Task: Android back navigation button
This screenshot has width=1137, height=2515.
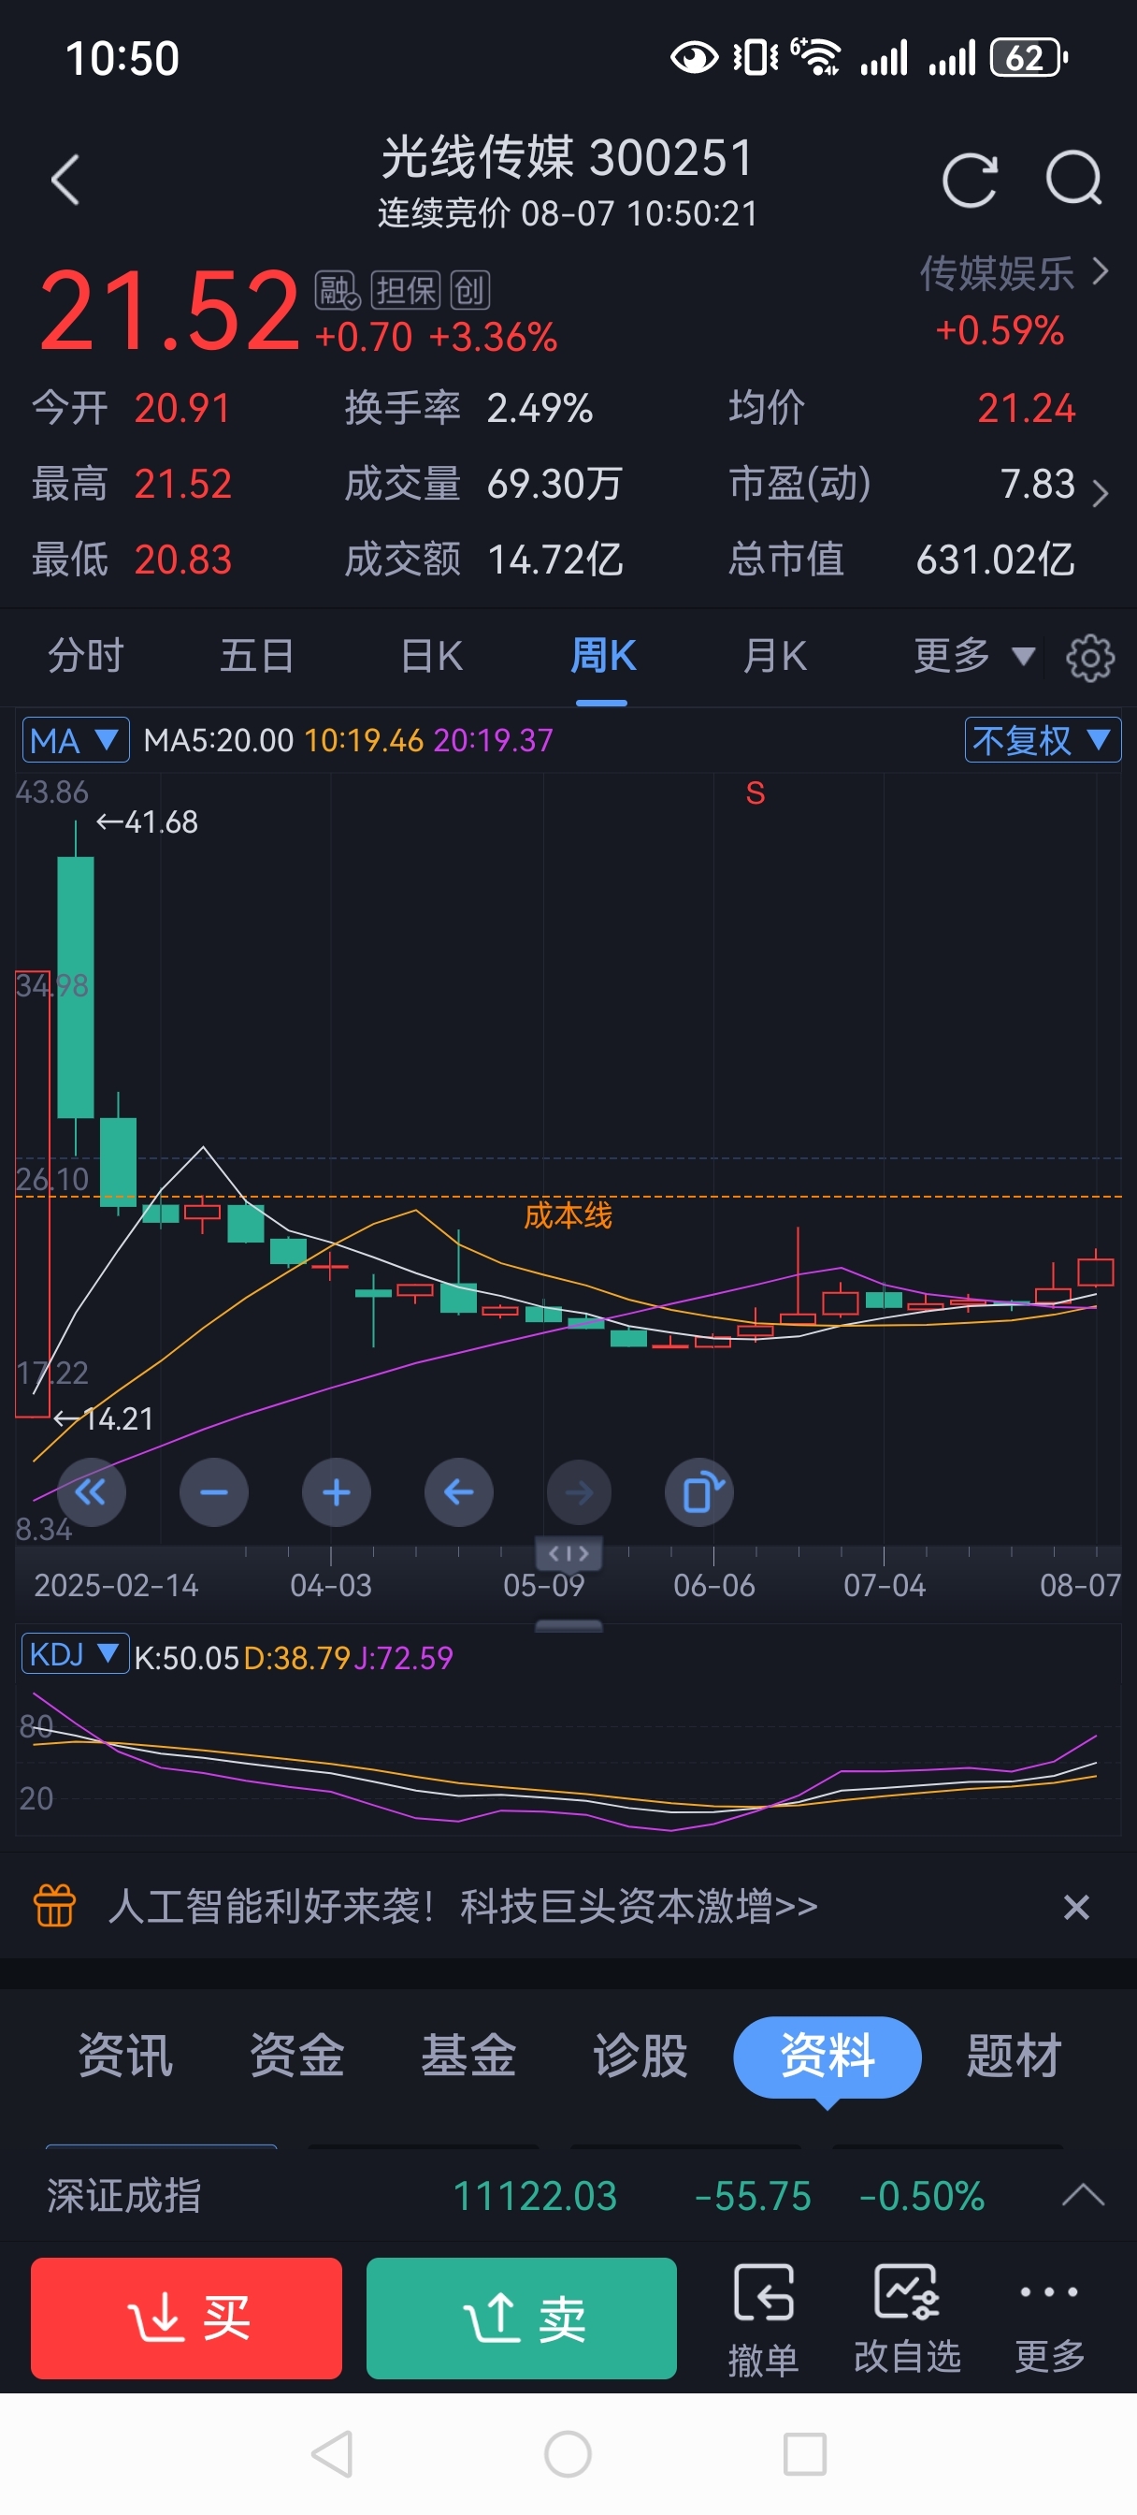Action: click(332, 2453)
